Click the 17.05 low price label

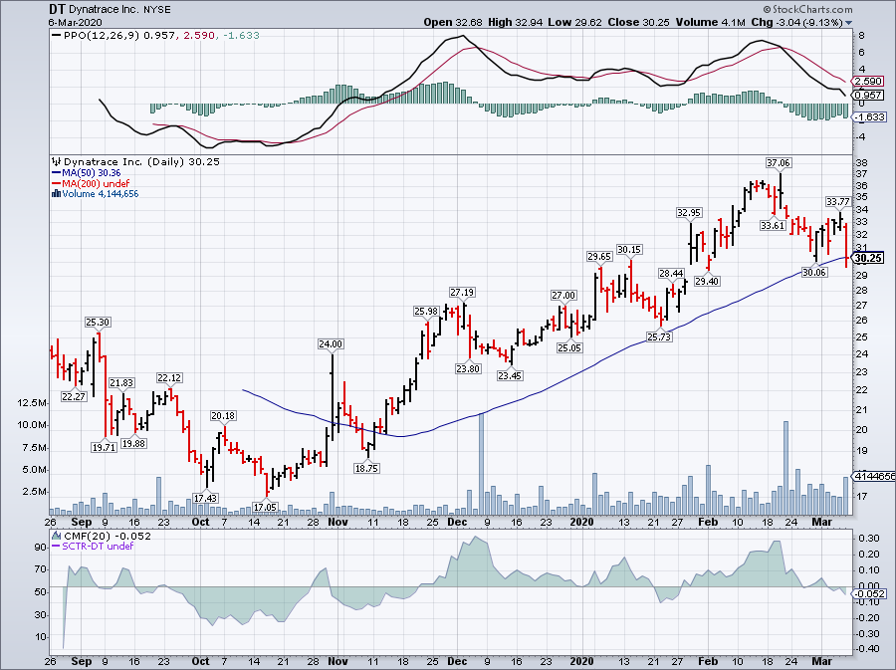[x=265, y=507]
